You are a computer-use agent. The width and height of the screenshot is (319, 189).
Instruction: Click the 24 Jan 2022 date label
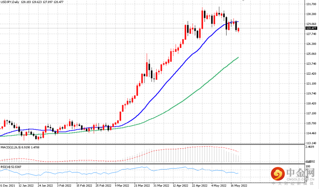pos(45,186)
